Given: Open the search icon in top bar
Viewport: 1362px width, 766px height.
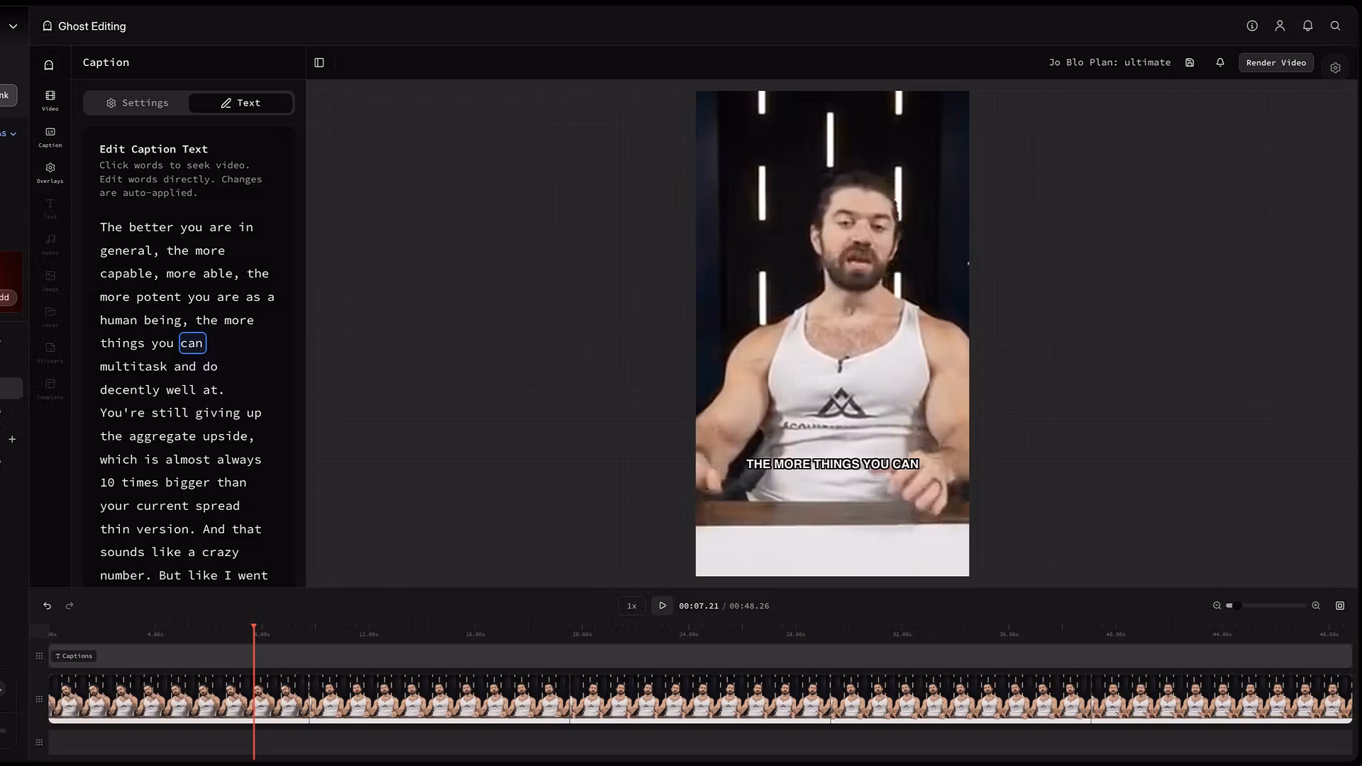Looking at the screenshot, I should [1335, 26].
